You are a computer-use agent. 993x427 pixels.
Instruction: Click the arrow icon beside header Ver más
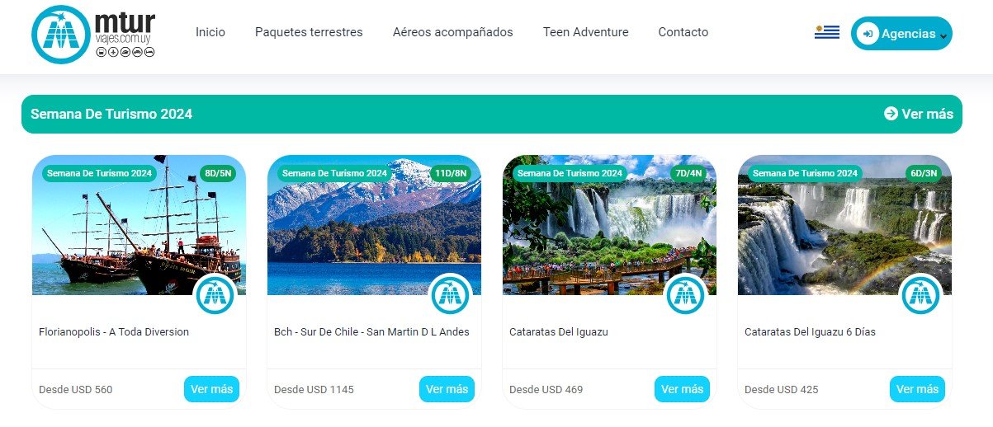pos(891,114)
